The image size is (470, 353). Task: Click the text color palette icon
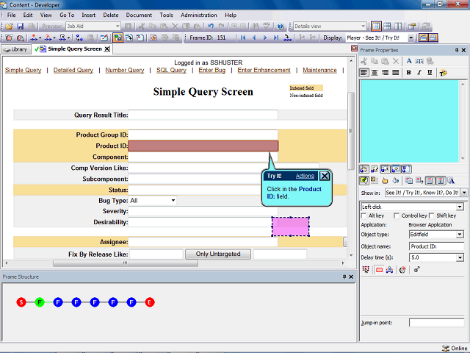click(x=443, y=73)
